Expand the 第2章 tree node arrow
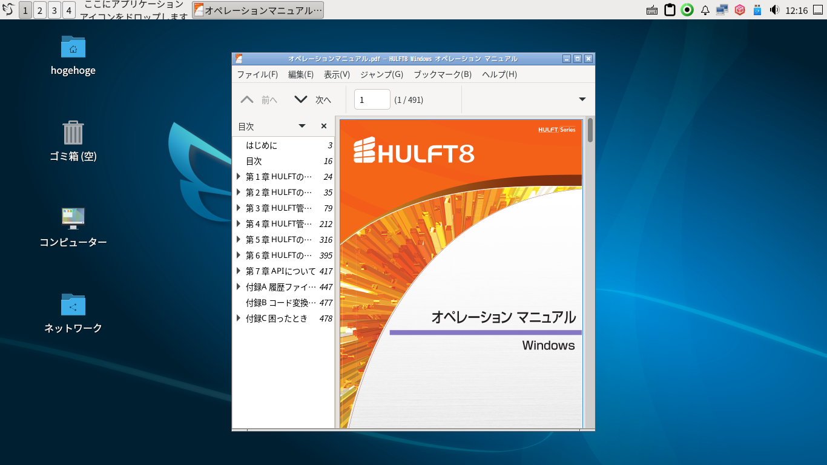Screen dimensions: 827x465 click(x=239, y=193)
